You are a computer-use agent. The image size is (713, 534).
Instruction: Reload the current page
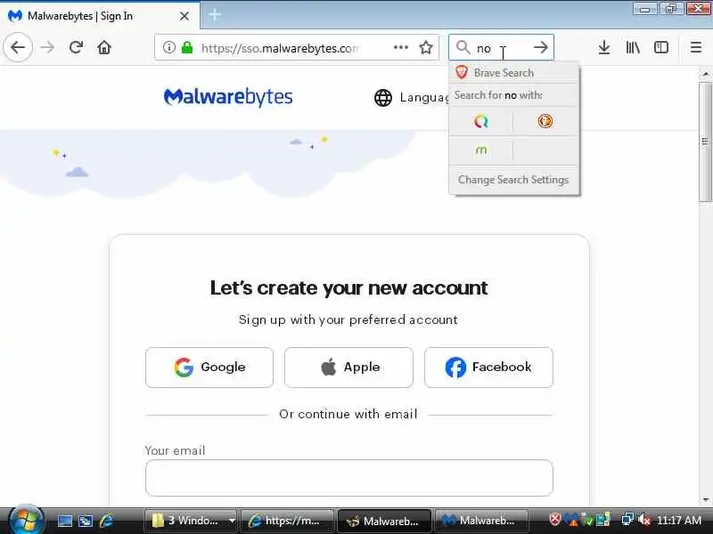[76, 47]
